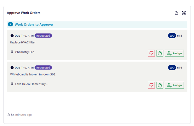Click the Requested status on Whiteboard order
The height and width of the screenshot is (126, 194).
coord(43,68)
